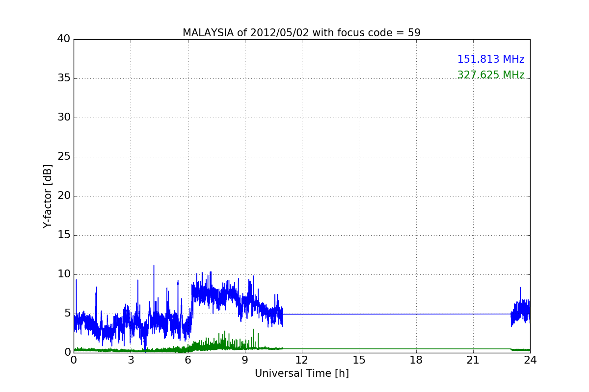Click y-axis tick label 15
The width and height of the screenshot is (589, 392).
tap(63, 235)
